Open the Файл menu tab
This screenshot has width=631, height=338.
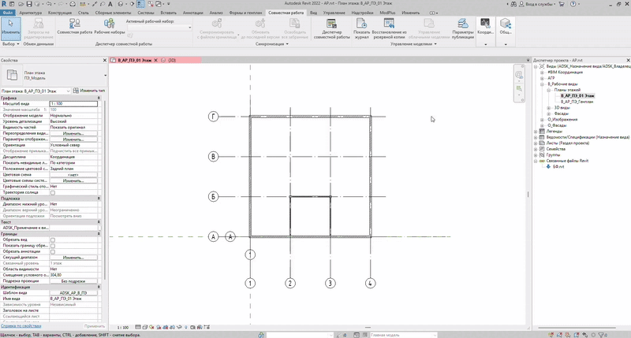(x=7, y=13)
